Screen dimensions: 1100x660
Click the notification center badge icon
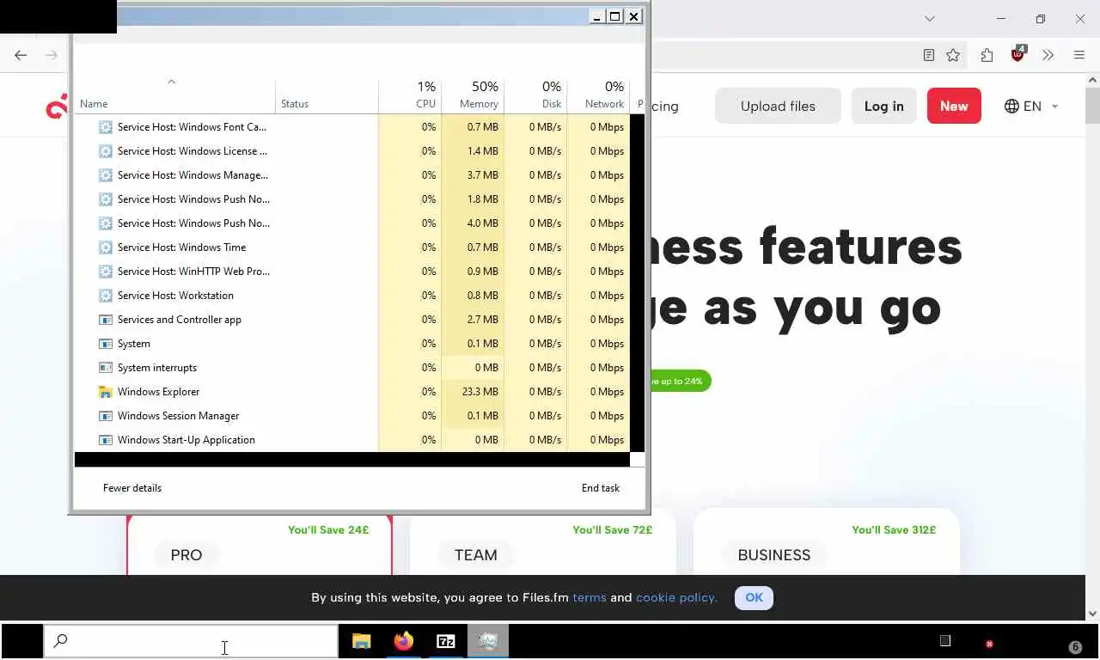coord(1075,647)
